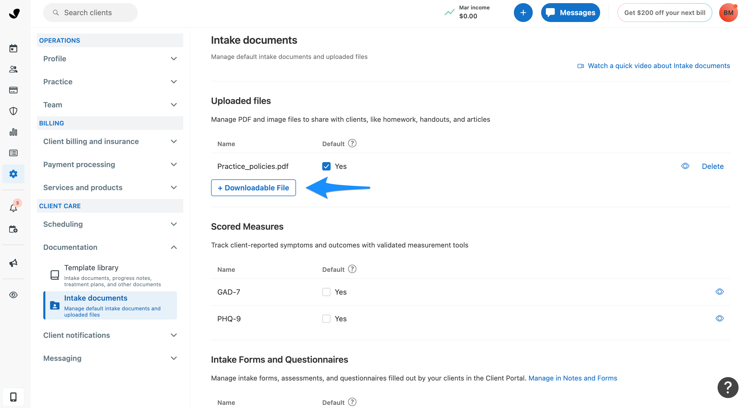Click the Search clients field

(x=90, y=13)
